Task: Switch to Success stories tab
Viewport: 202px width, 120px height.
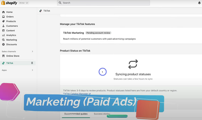Action: [x=102, y=114]
